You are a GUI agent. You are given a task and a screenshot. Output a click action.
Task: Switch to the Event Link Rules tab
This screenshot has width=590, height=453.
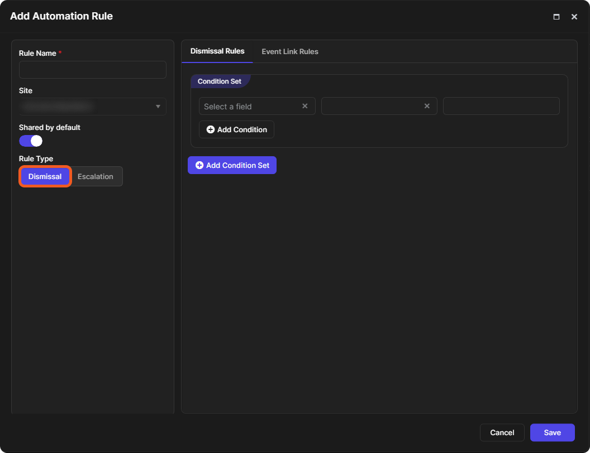tap(290, 51)
